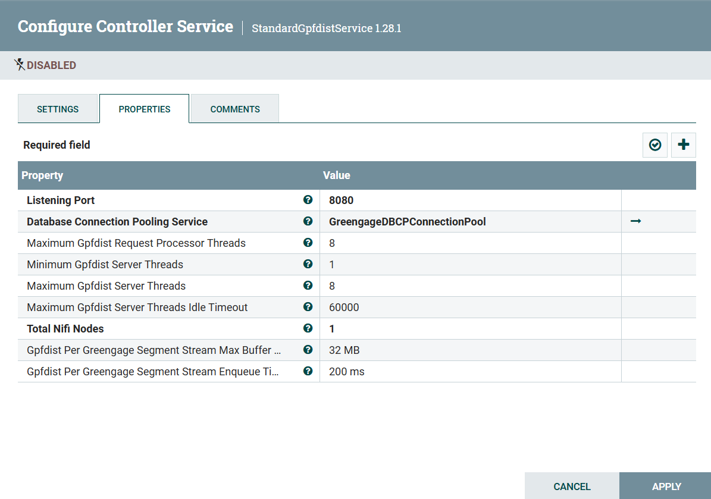Click the DISABLED status label
This screenshot has height=499, width=711.
51,65
